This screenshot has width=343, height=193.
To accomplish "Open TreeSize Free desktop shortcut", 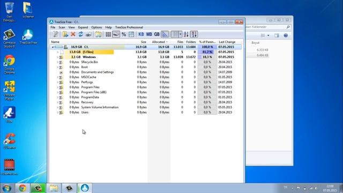I will click(28, 37).
